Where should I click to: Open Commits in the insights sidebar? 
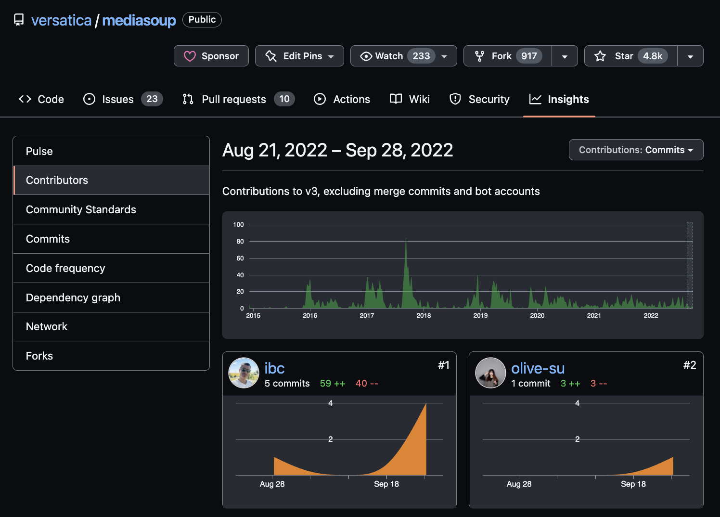pos(111,239)
